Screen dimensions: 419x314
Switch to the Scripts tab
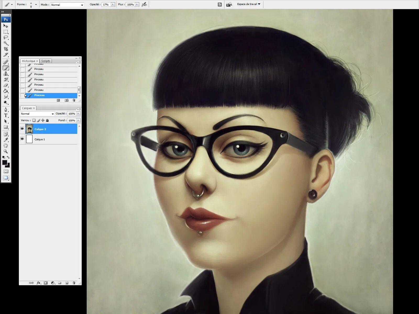pyautogui.click(x=46, y=61)
